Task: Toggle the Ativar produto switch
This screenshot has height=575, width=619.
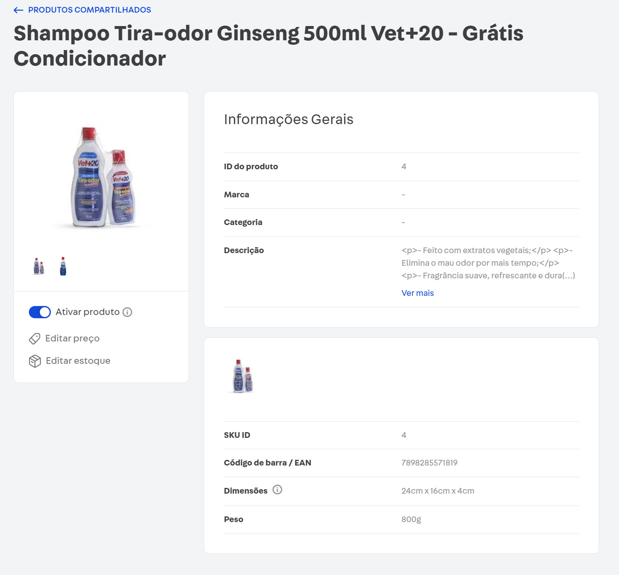Action: pyautogui.click(x=40, y=312)
